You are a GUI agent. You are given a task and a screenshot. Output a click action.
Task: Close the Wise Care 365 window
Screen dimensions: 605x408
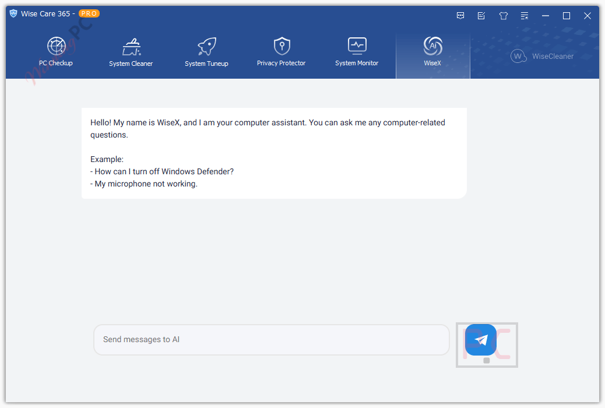click(588, 16)
